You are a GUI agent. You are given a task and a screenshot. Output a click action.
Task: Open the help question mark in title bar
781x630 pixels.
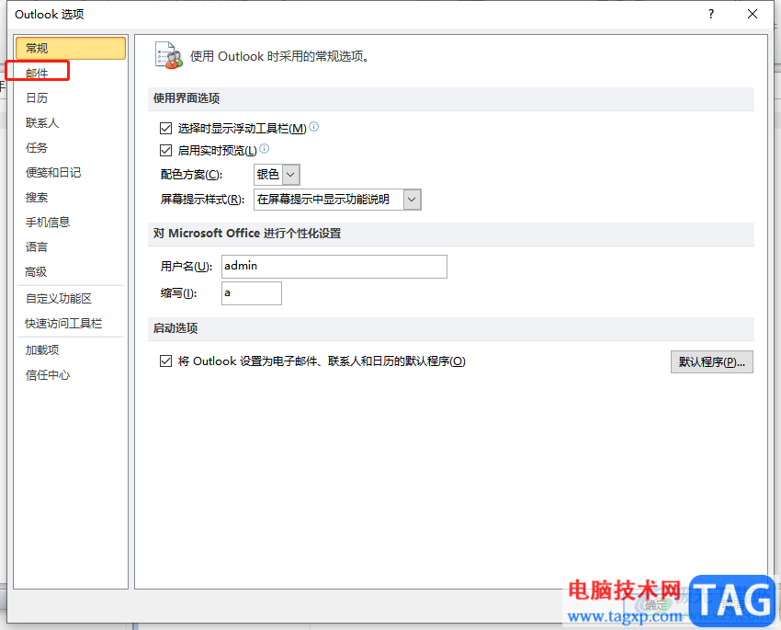pyautogui.click(x=711, y=14)
